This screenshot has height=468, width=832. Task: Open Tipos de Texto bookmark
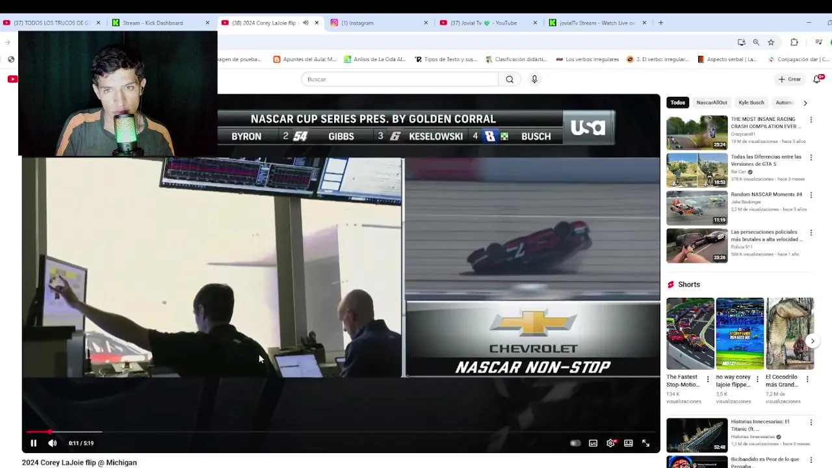pyautogui.click(x=446, y=59)
